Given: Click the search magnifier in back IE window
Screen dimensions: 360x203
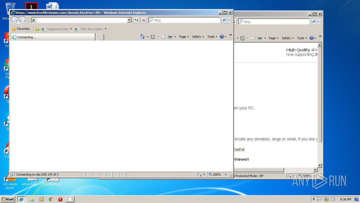Looking at the screenshot, I should (x=314, y=21).
